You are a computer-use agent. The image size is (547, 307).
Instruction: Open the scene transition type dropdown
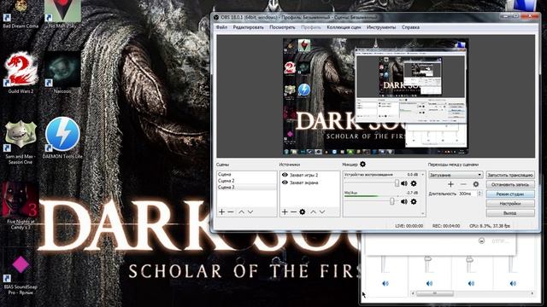click(x=456, y=175)
